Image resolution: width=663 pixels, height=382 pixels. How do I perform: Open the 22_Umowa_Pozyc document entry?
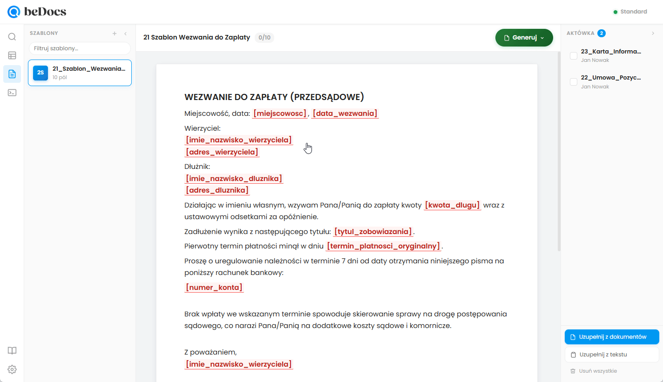pos(611,81)
